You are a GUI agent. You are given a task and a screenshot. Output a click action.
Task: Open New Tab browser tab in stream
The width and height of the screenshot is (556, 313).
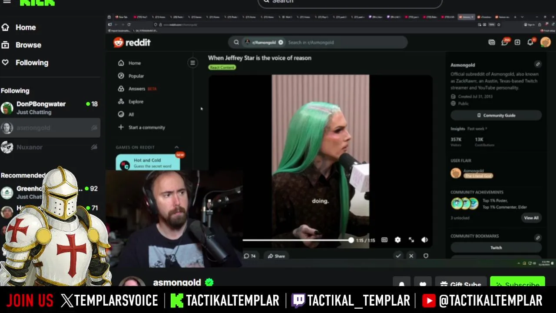click(122, 17)
